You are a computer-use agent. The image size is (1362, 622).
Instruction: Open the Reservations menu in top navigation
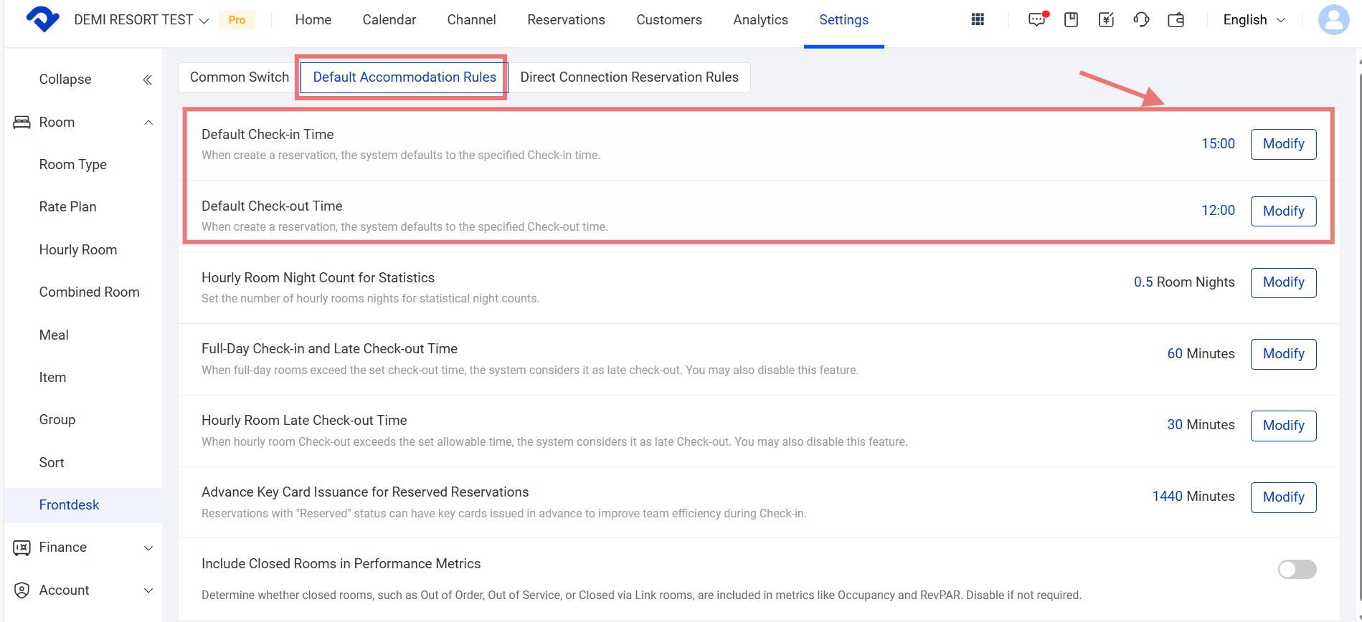[566, 20]
